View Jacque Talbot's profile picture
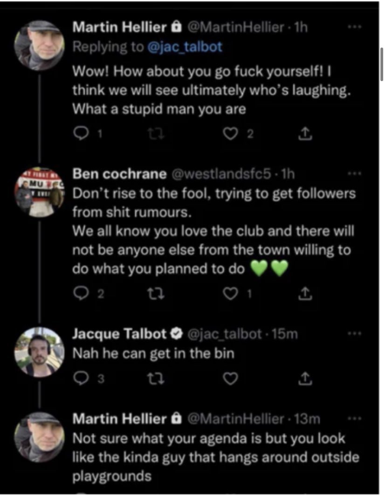Viewport: 386px width, 497px height. 39,352
